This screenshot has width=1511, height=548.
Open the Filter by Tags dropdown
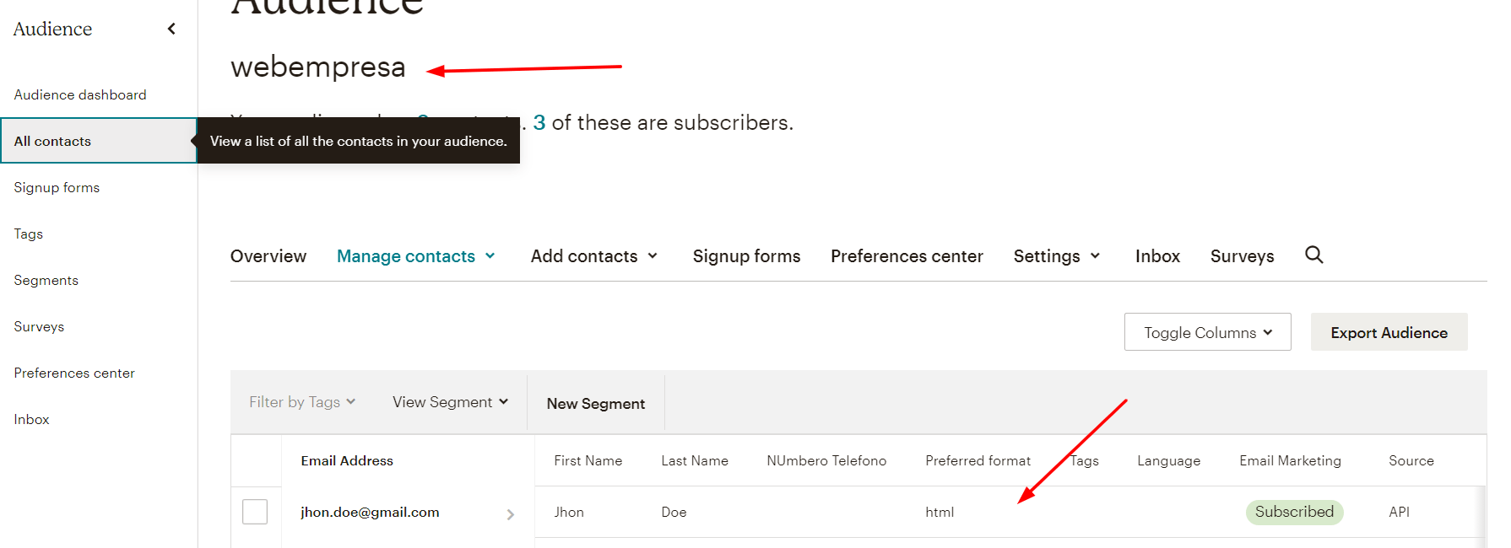(x=302, y=402)
